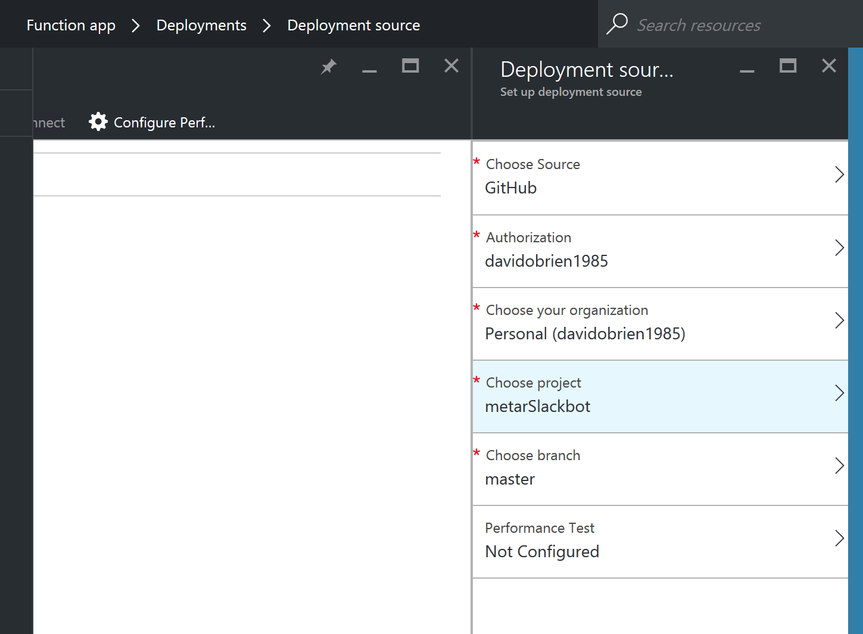The width and height of the screenshot is (863, 634).
Task: Close the Deployment source blade
Action: click(x=829, y=65)
